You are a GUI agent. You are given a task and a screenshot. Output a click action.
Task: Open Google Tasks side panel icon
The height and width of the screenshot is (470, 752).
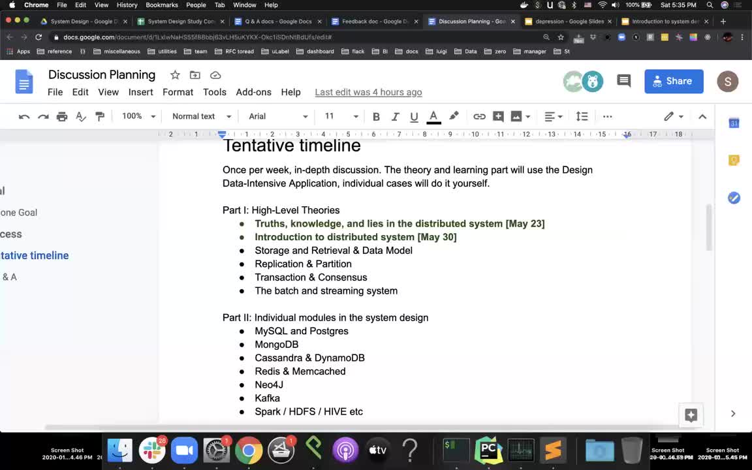click(734, 198)
